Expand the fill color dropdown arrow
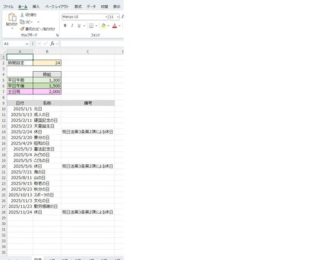This screenshot has width=315, height=260. [x=108, y=25]
